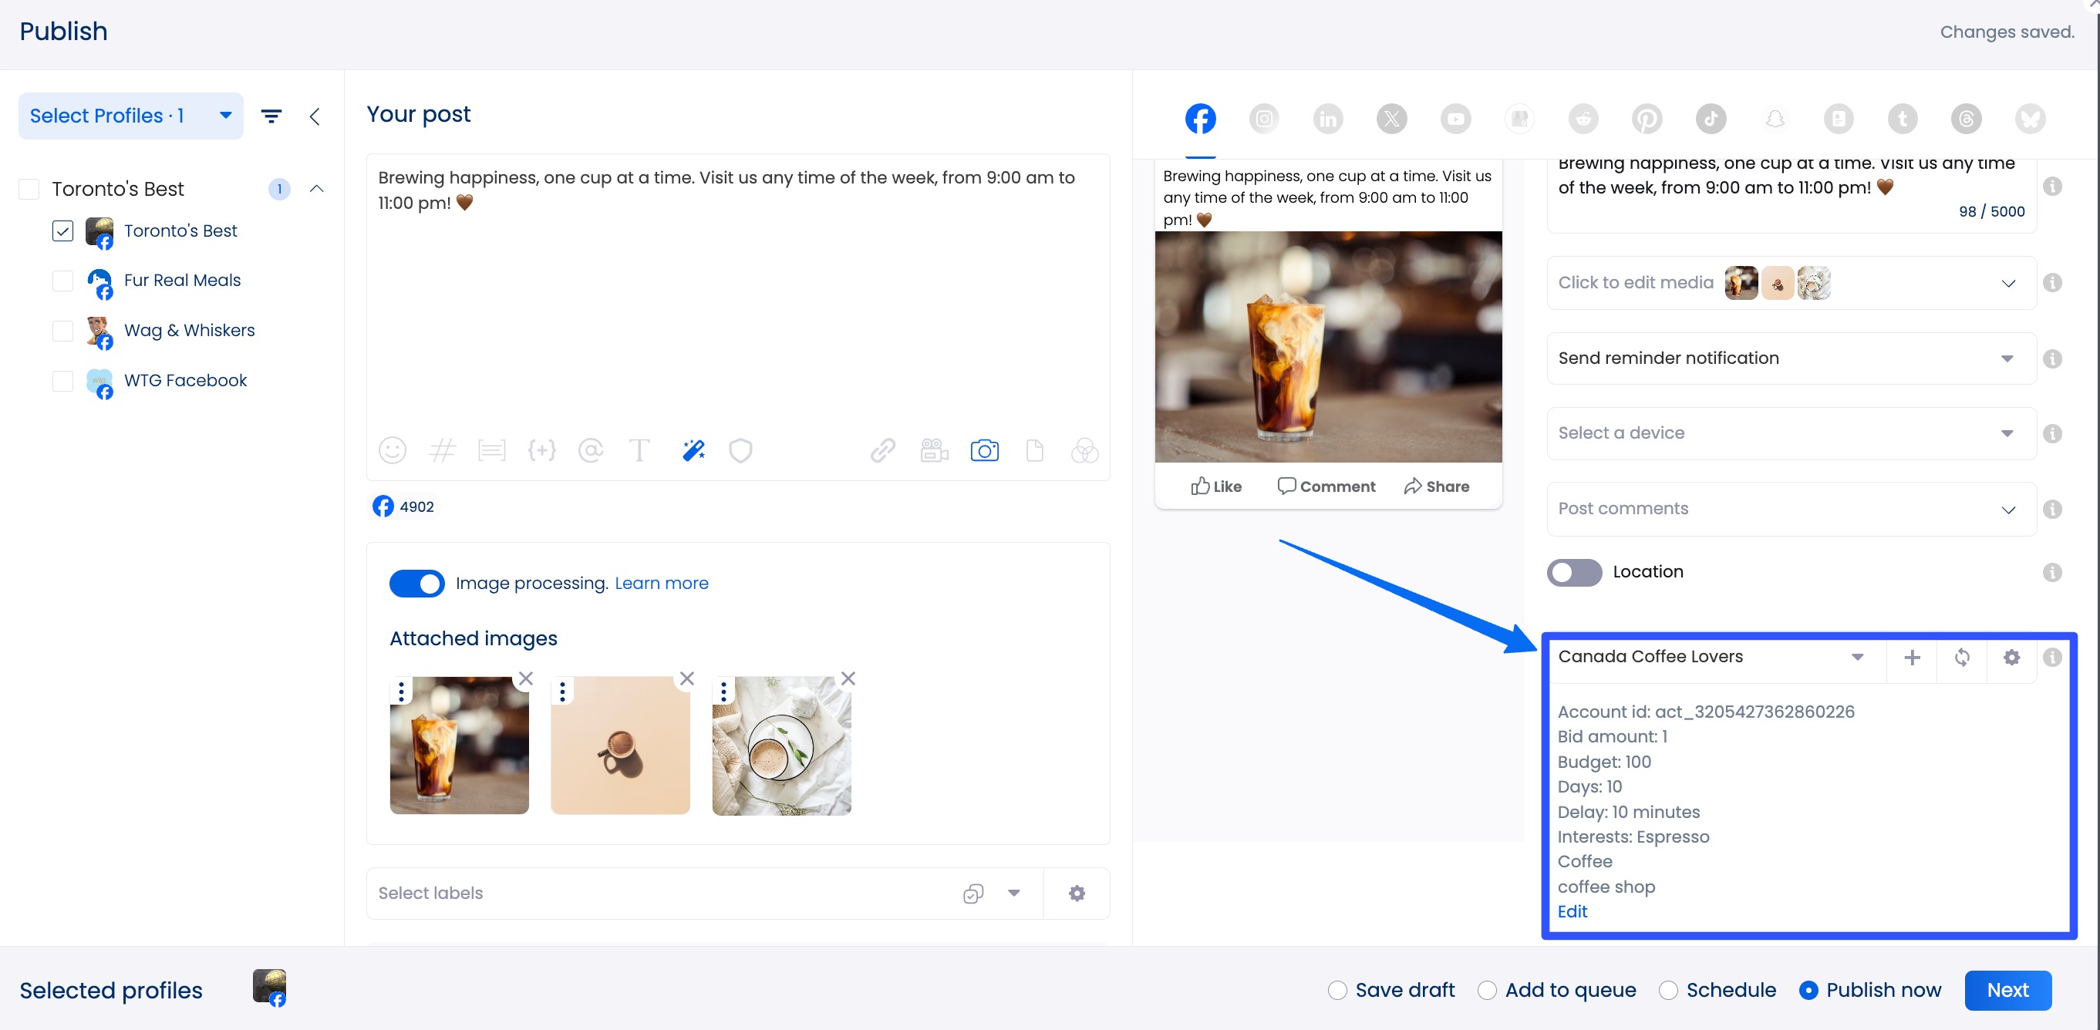Image resolution: width=2100 pixels, height=1030 pixels.
Task: Select the Publish now radio button
Action: [1811, 990]
